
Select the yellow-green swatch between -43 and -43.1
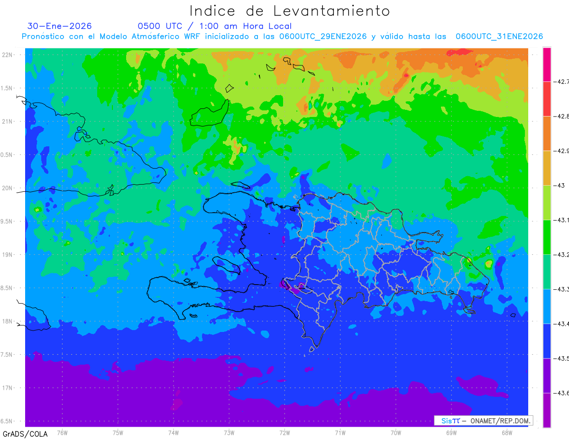point(547,202)
